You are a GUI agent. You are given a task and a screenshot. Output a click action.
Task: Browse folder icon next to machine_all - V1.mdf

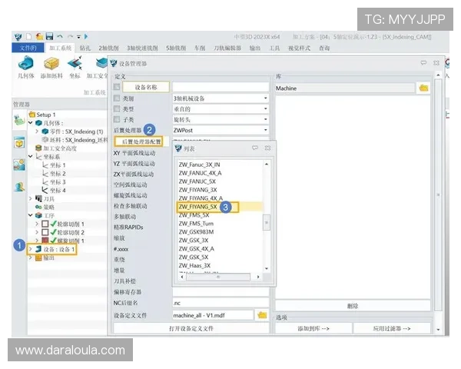[262, 315]
